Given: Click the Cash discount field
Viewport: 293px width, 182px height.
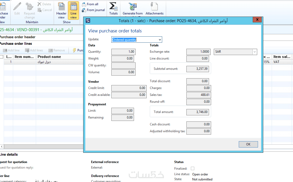Looking at the screenshot, I should (x=199, y=124).
